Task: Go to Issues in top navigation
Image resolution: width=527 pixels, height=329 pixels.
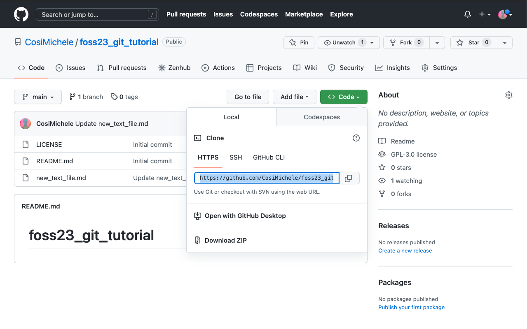Action: point(223,14)
